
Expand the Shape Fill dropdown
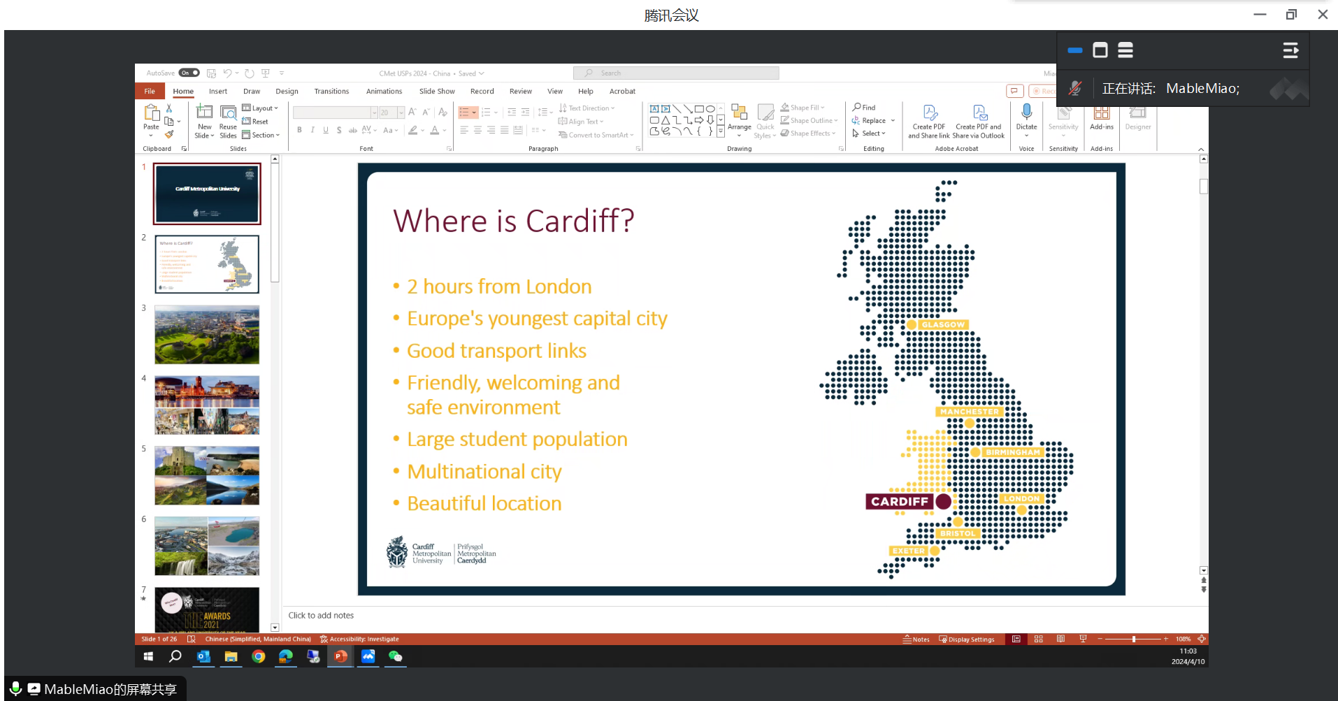pos(803,108)
